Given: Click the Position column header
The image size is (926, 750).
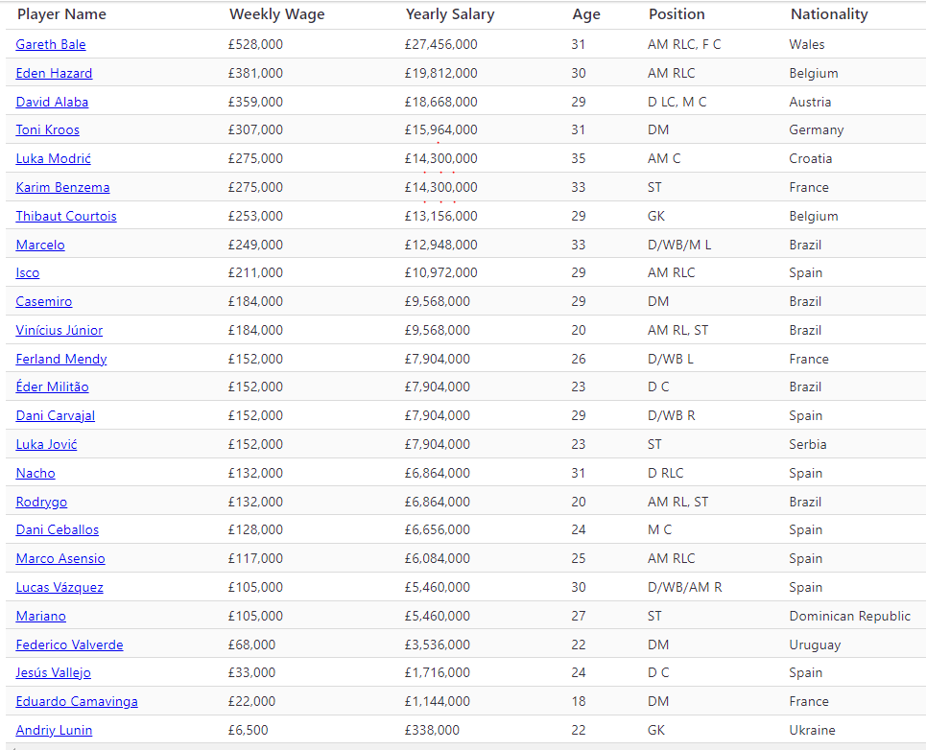Looking at the screenshot, I should click(677, 14).
